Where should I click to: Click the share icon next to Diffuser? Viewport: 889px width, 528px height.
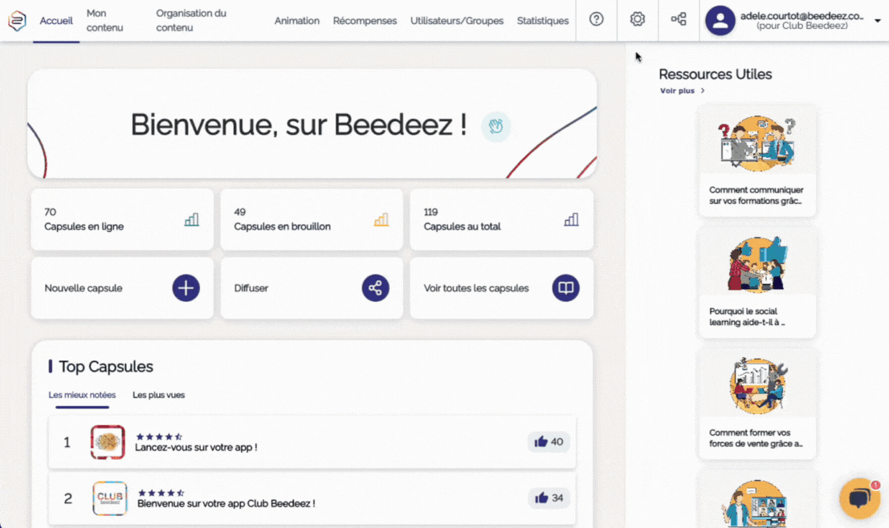click(375, 288)
